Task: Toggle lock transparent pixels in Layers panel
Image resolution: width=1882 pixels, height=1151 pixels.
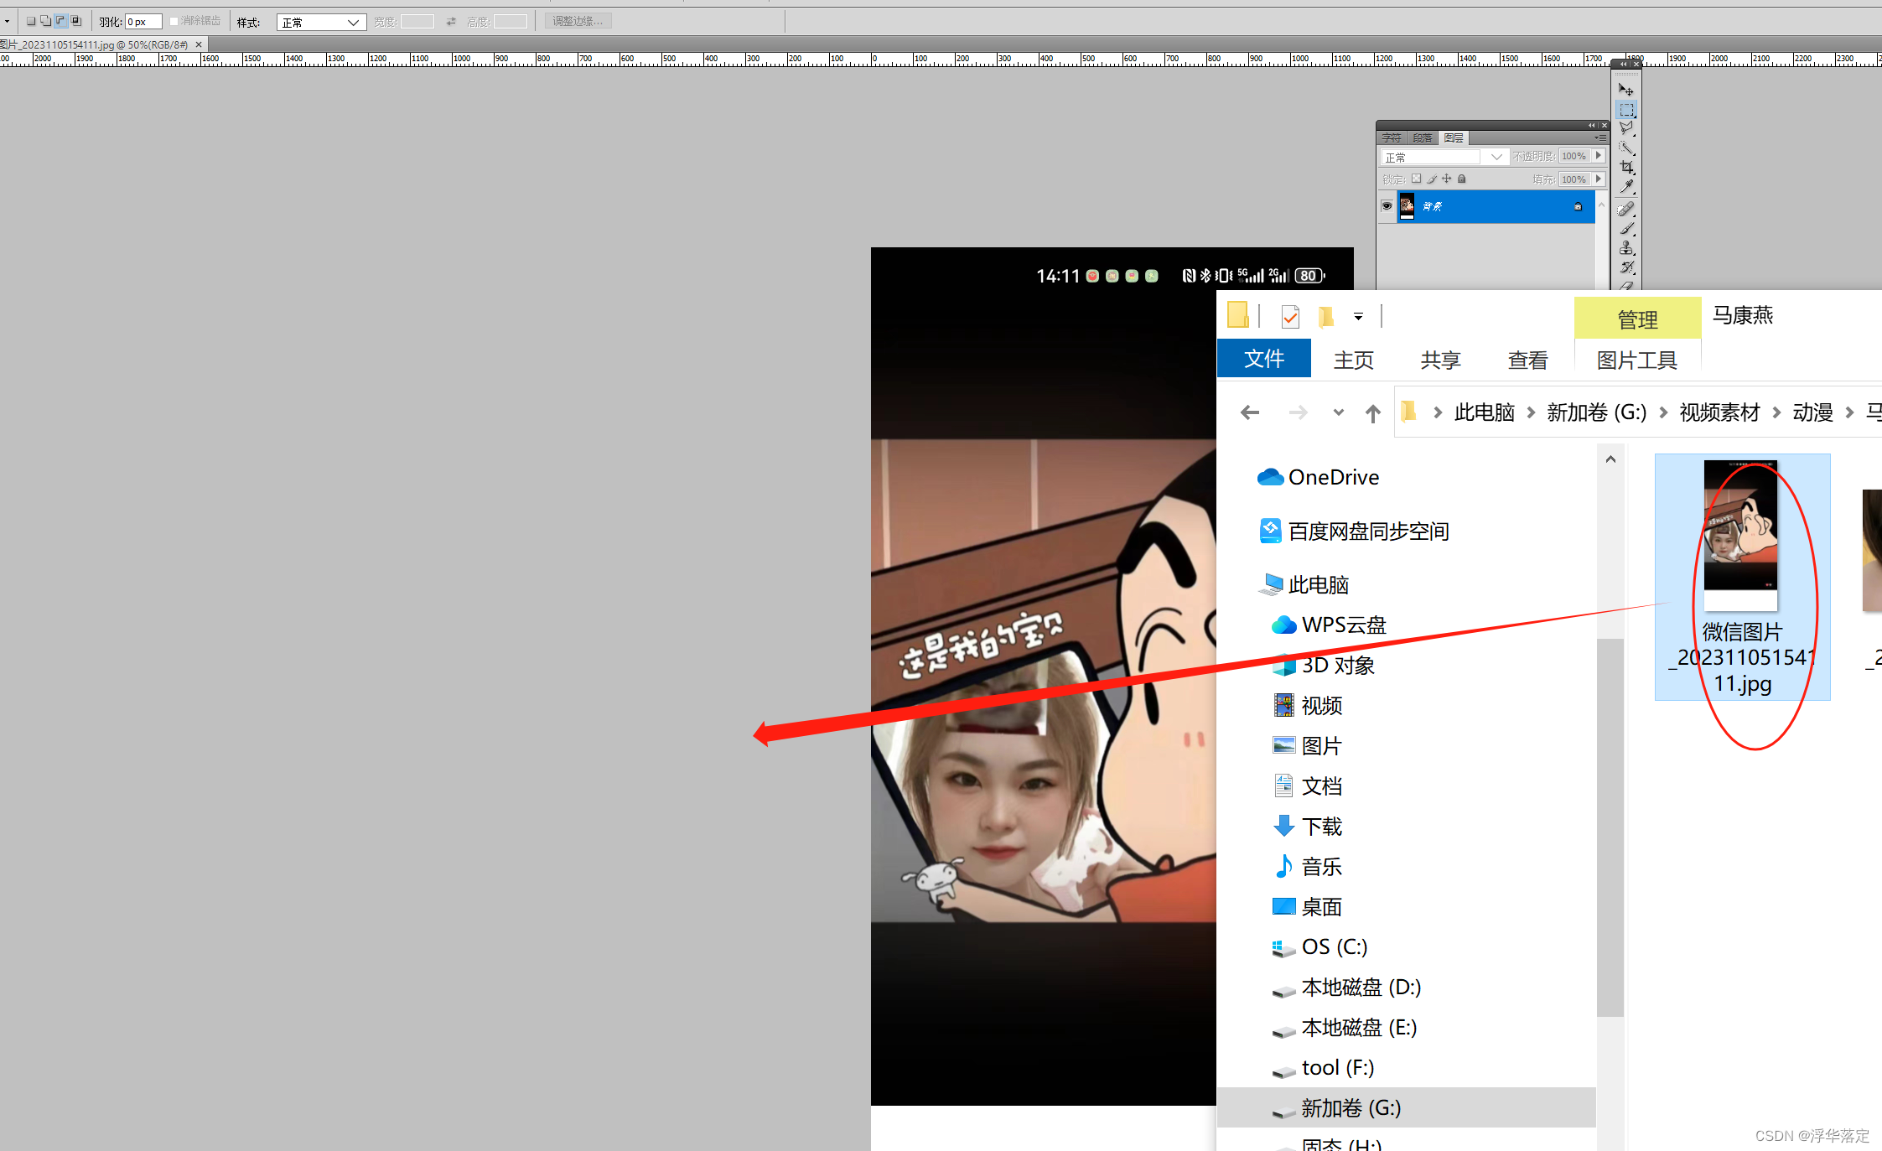Action: point(1416,179)
